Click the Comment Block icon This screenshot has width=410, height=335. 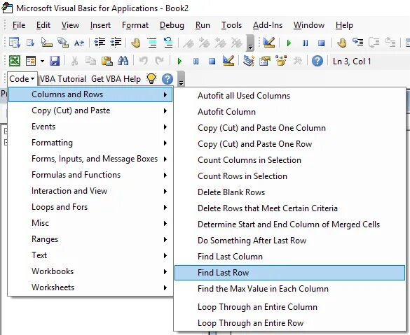pyautogui.click(x=152, y=43)
